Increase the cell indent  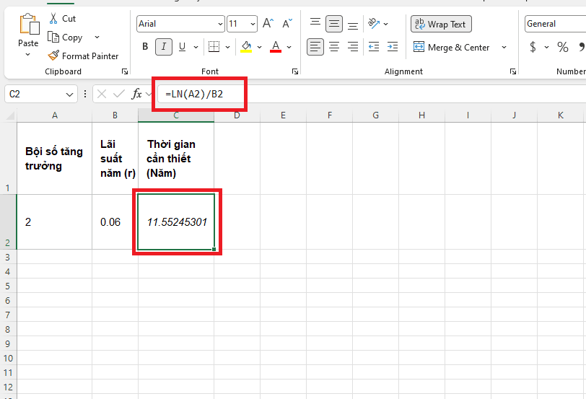pyautogui.click(x=393, y=47)
